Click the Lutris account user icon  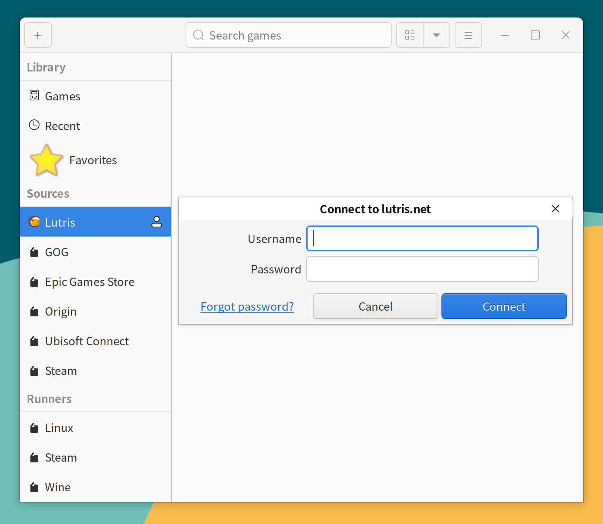tap(157, 222)
